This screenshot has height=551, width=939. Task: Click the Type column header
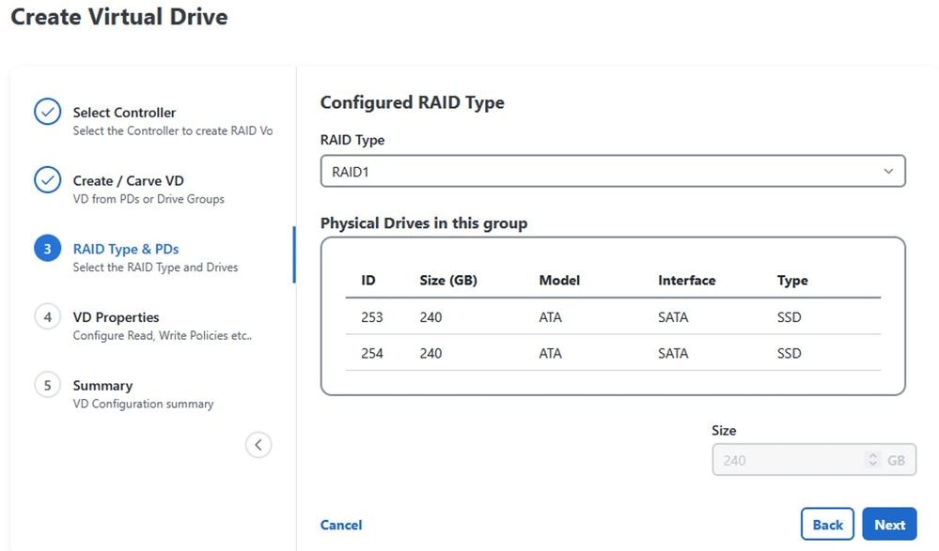792,281
